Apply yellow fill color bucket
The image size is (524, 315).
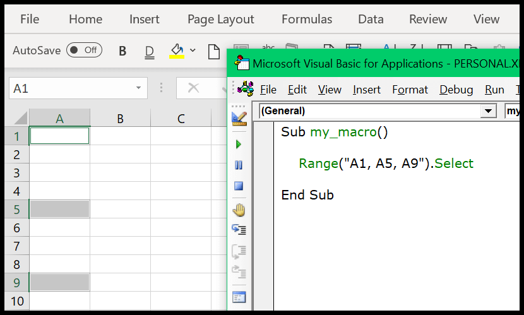pos(176,51)
